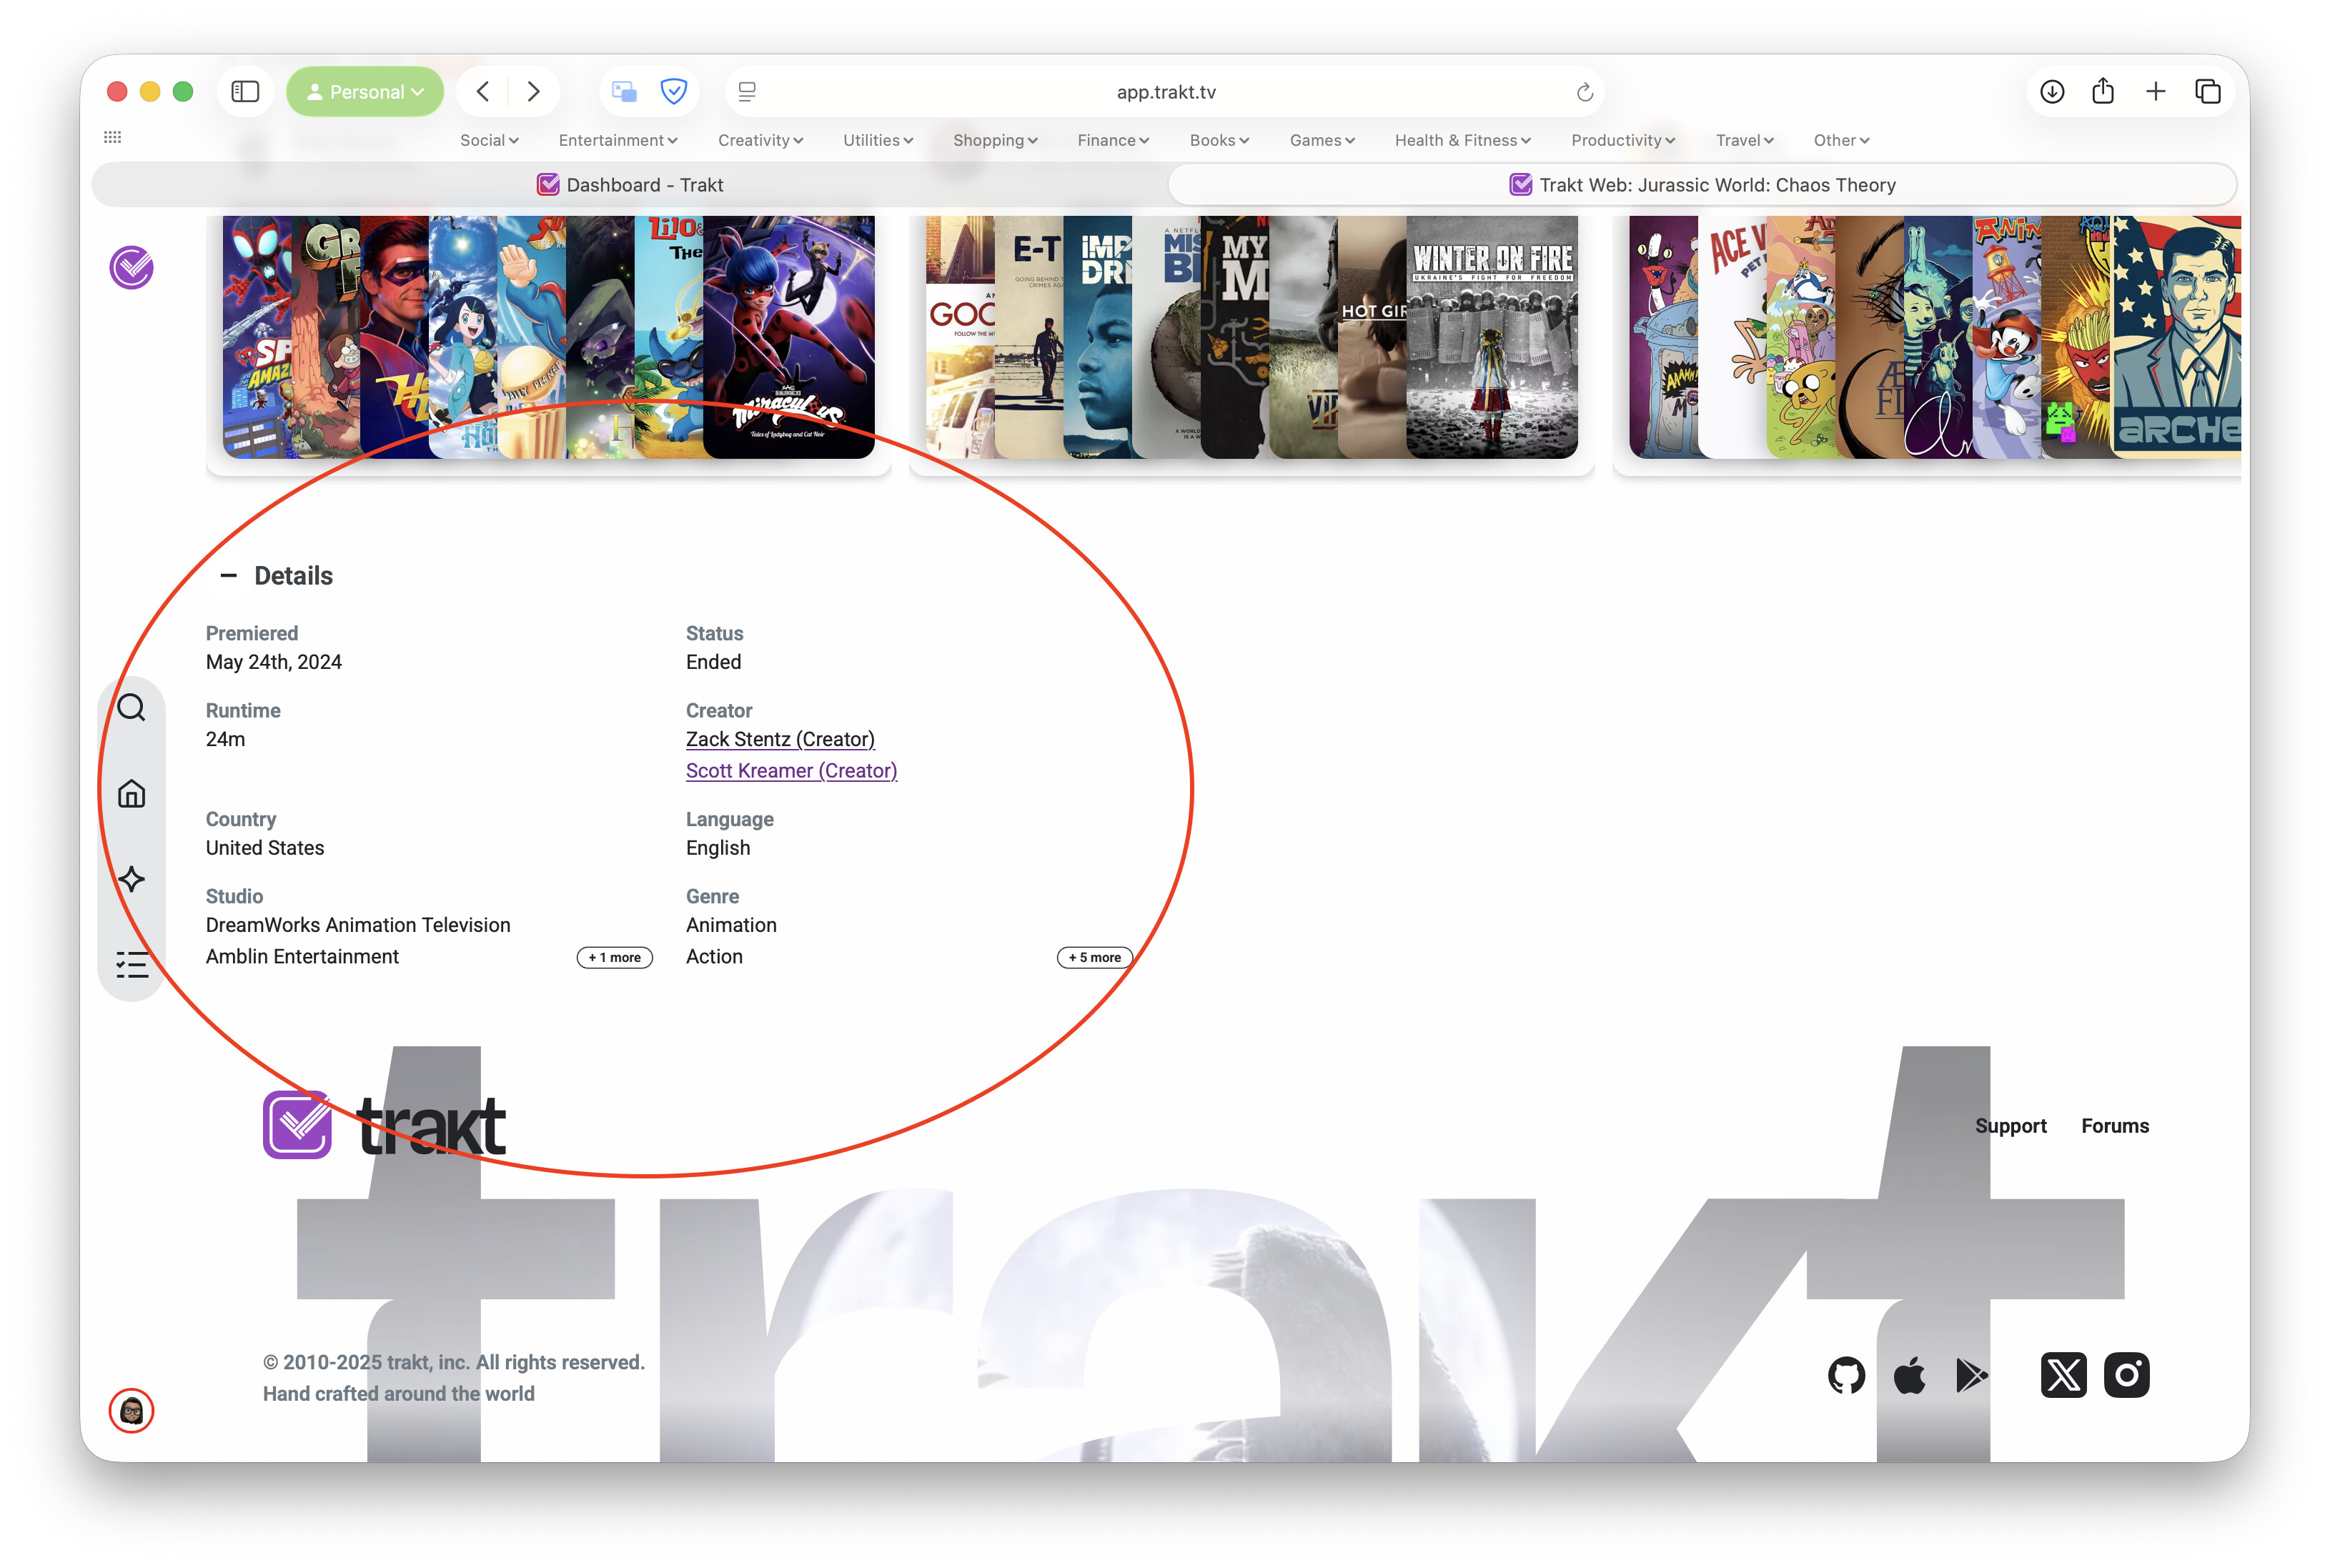Toggle the Safari sidebar panel
The height and width of the screenshot is (1568, 2330).
point(245,92)
